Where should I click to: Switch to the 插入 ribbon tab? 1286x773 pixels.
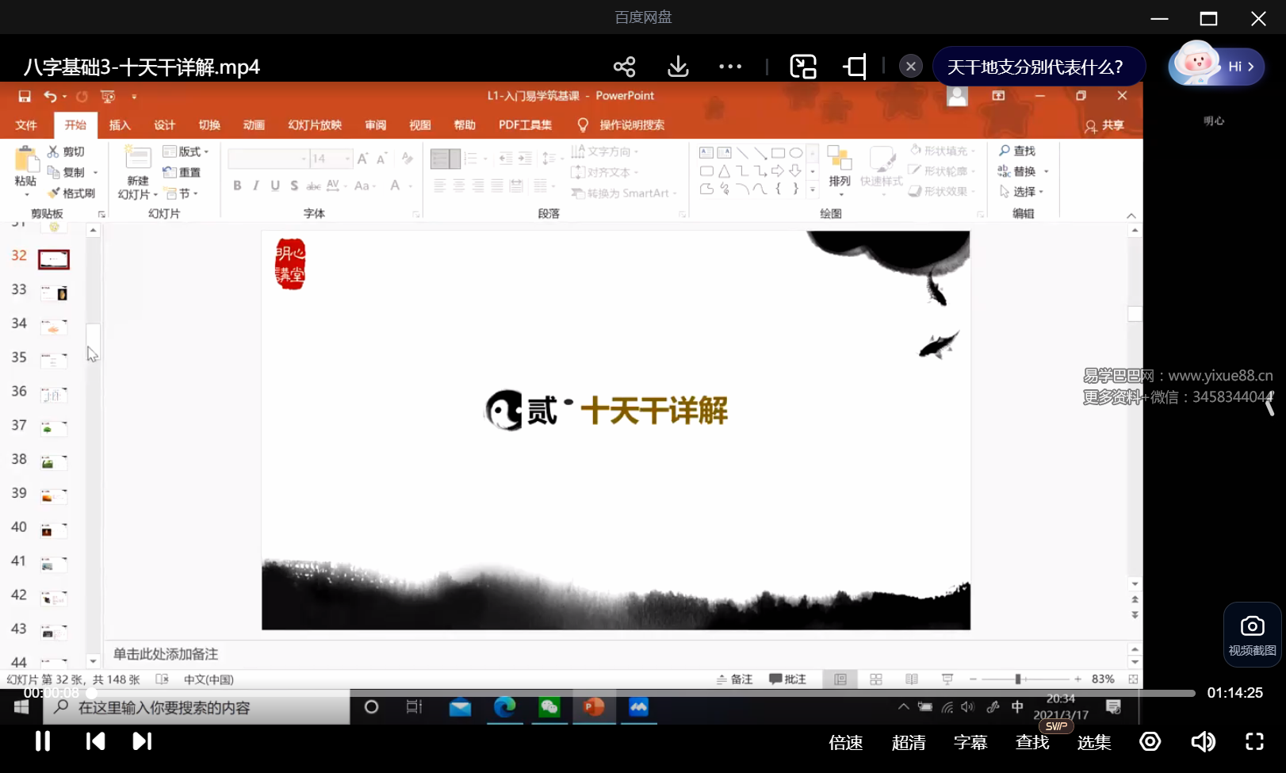click(x=120, y=124)
